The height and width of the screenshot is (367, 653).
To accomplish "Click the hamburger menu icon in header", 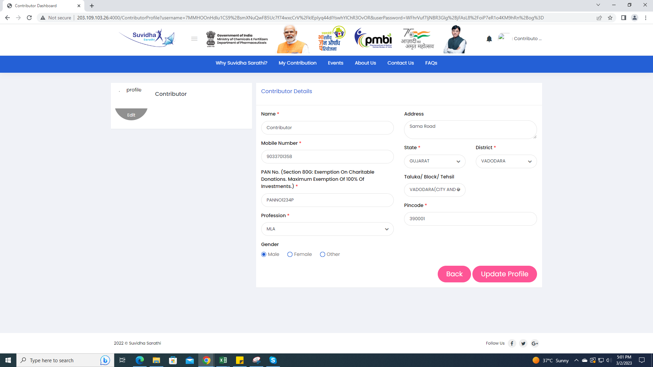I will (x=194, y=39).
